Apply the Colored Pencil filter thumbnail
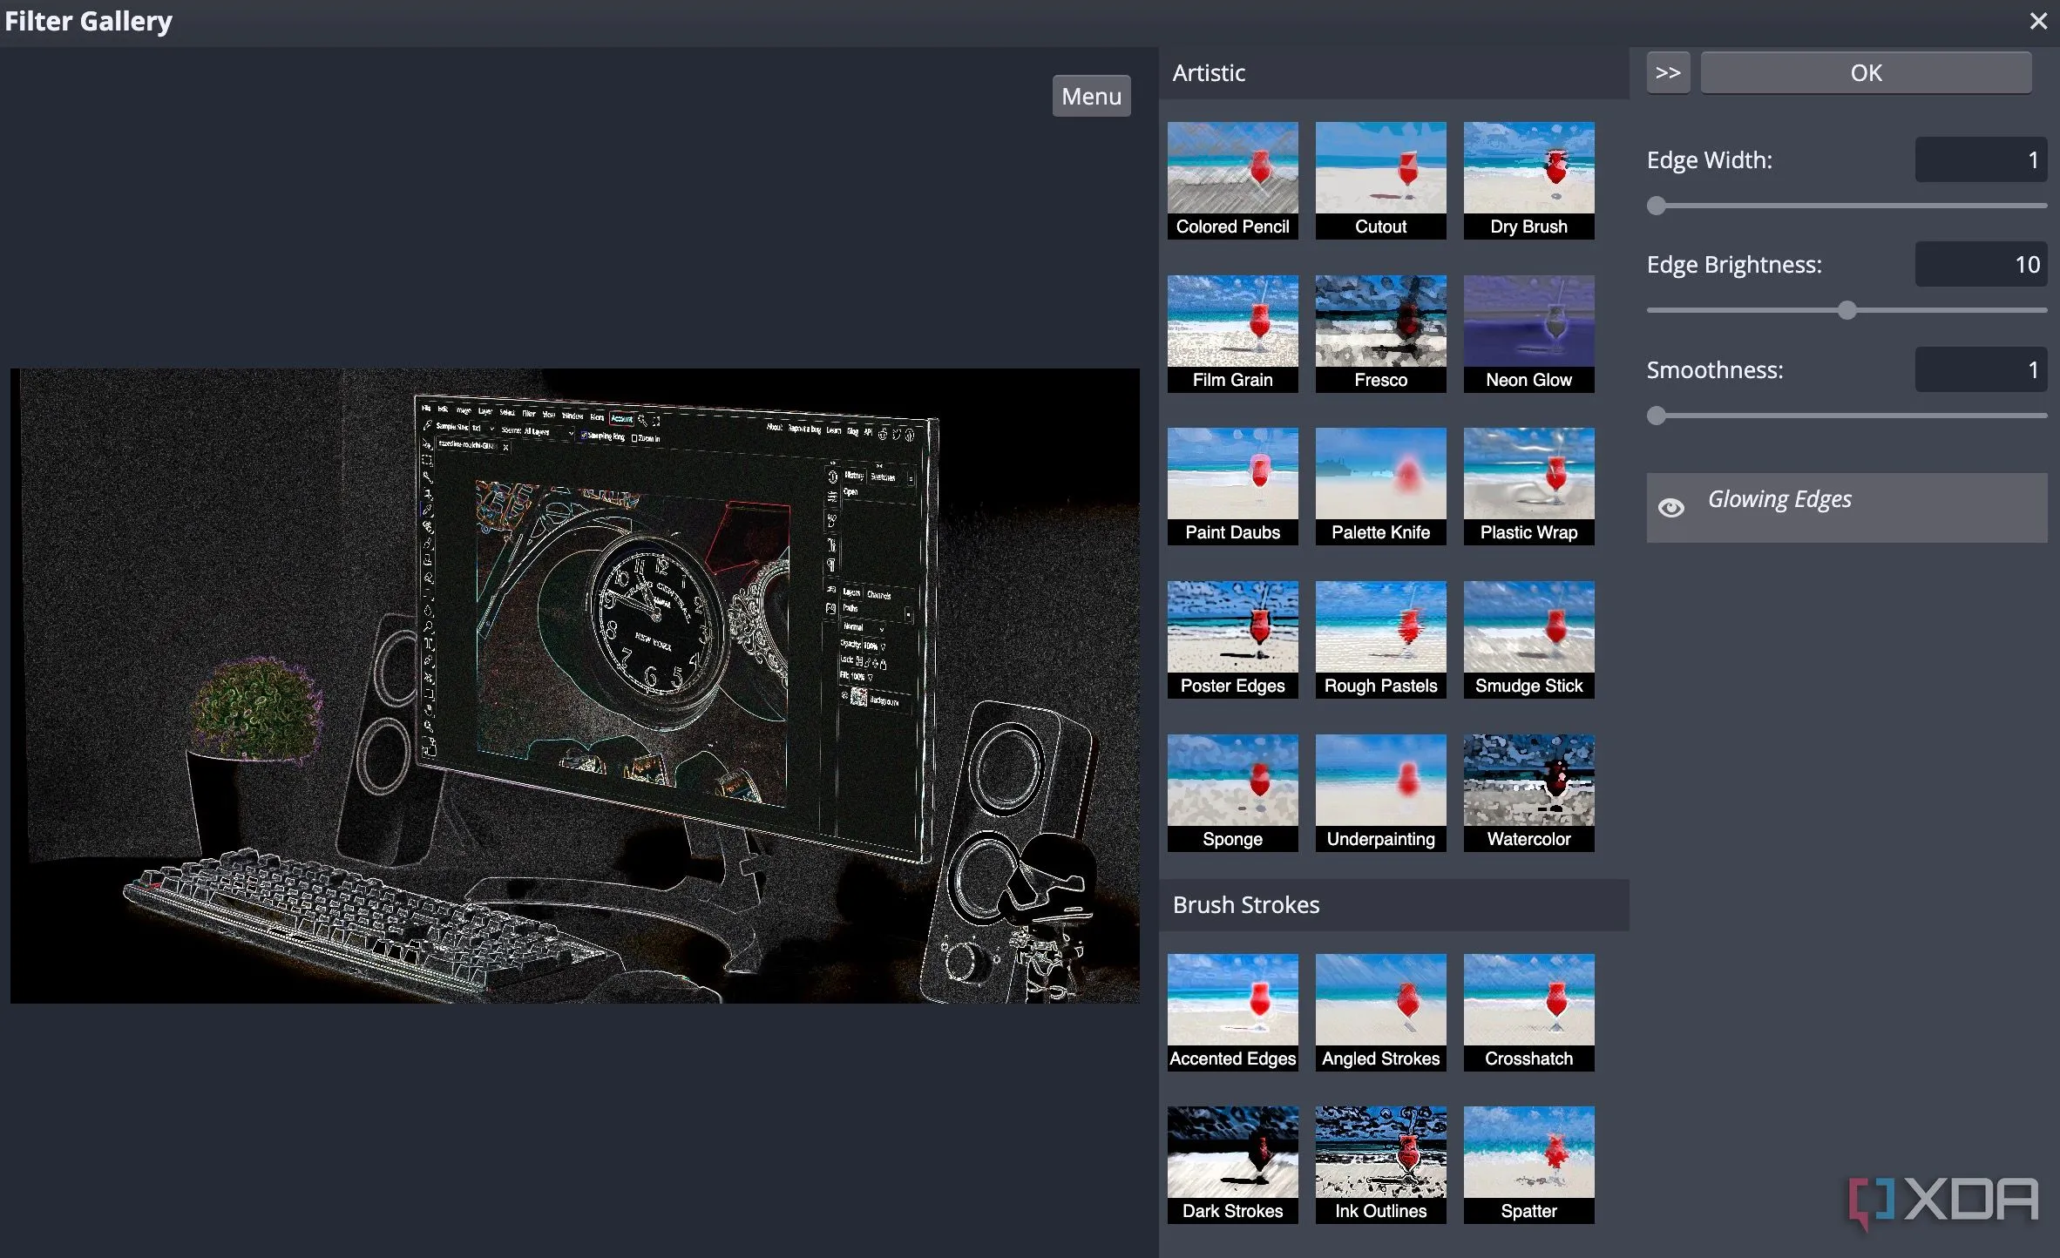The image size is (2060, 1258). pos(1232,179)
